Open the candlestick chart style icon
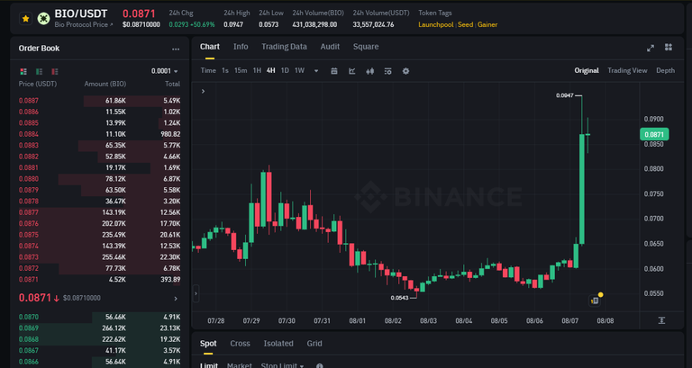Viewport: 692px width, 368px height. pyautogui.click(x=369, y=71)
